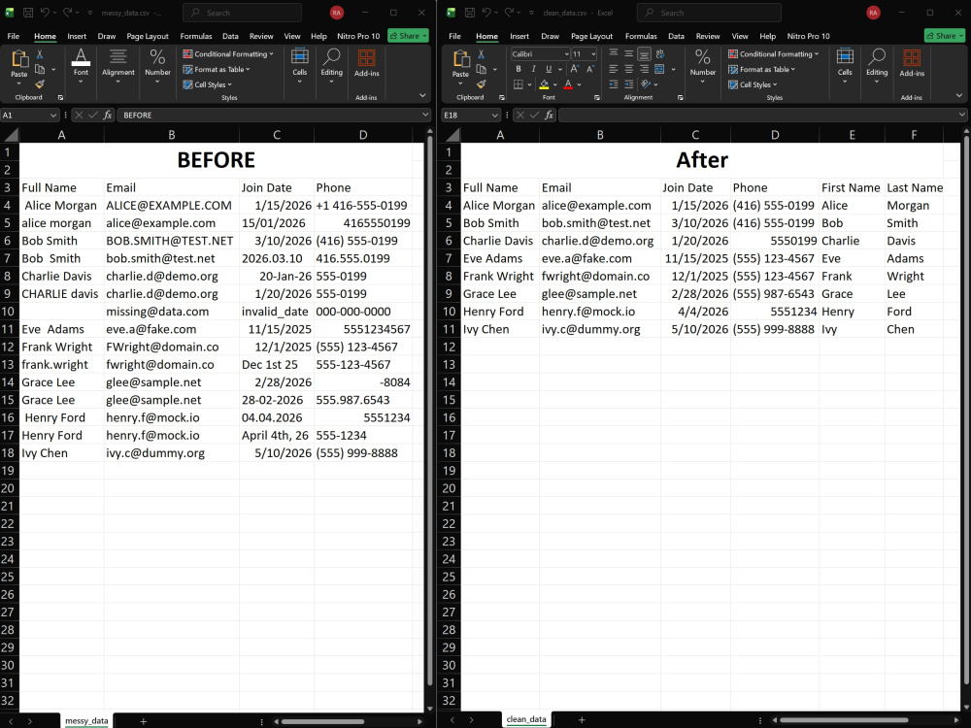Click Select All corner in messy_data sheet
971x728 pixels.
10,134
